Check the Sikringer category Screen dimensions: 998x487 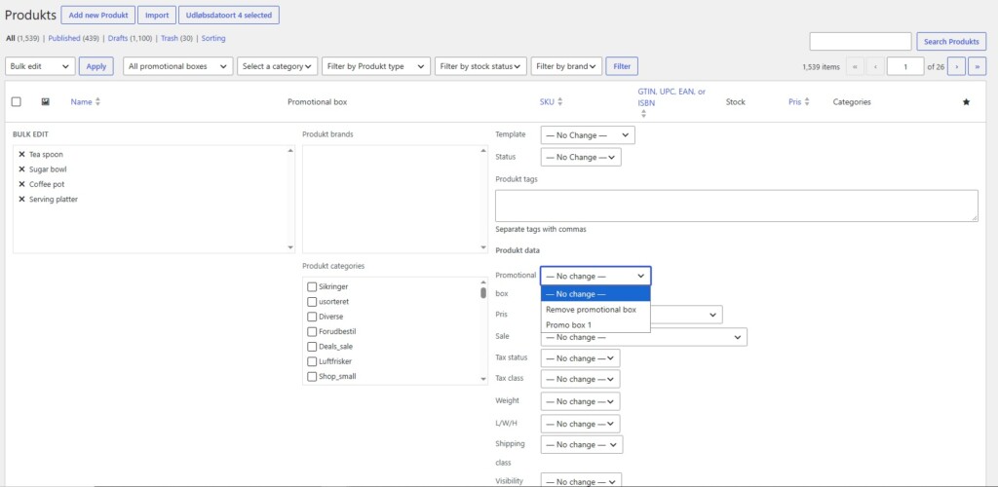[x=312, y=286]
